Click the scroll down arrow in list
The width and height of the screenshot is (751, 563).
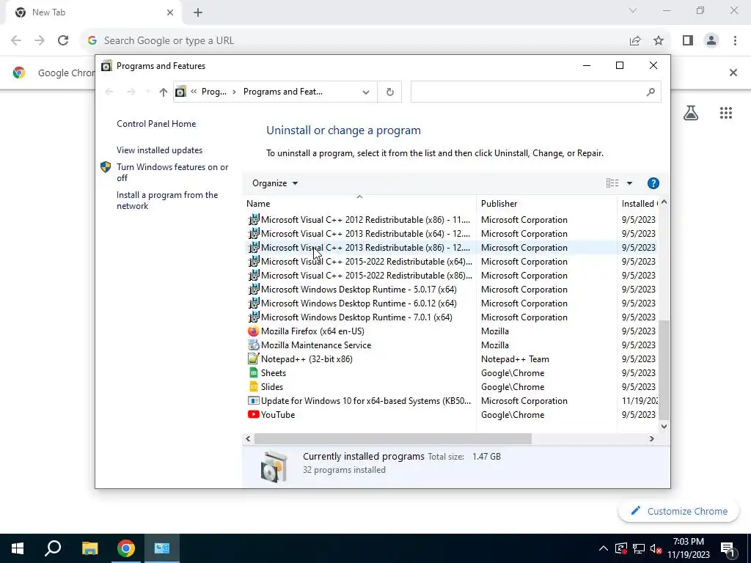664,426
